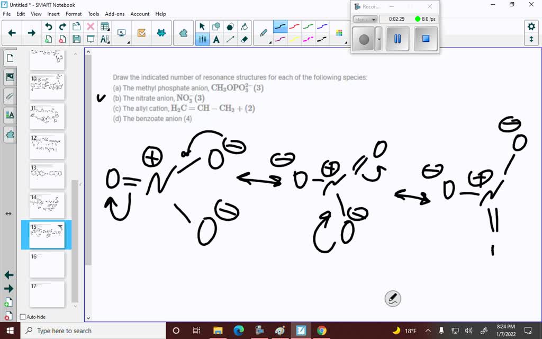Image resolution: width=542 pixels, height=339 pixels.
Task: Pause the screen recording
Action: pos(397,39)
